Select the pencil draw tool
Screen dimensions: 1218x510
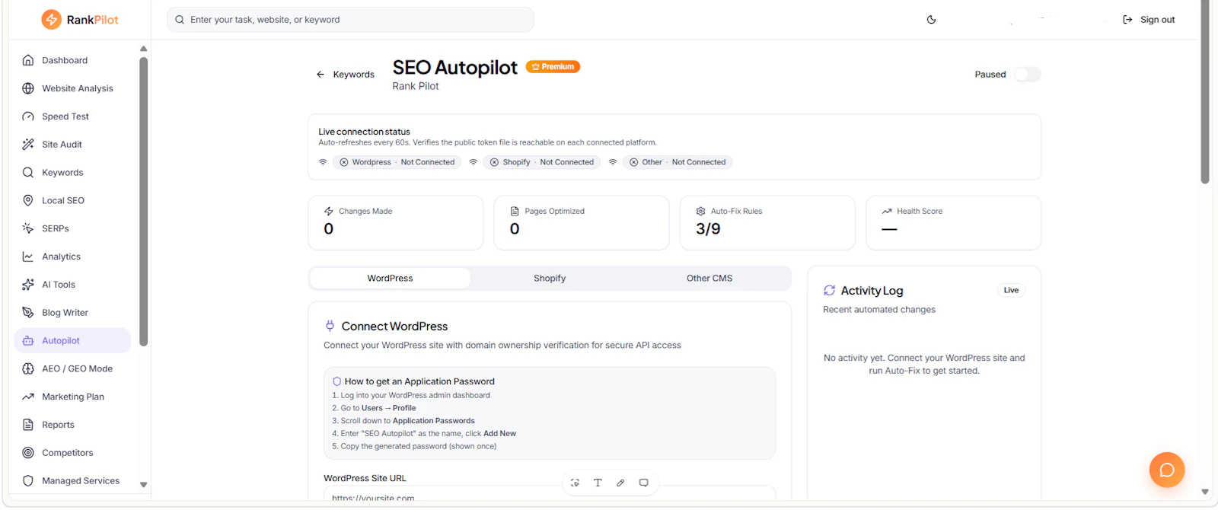(x=620, y=483)
